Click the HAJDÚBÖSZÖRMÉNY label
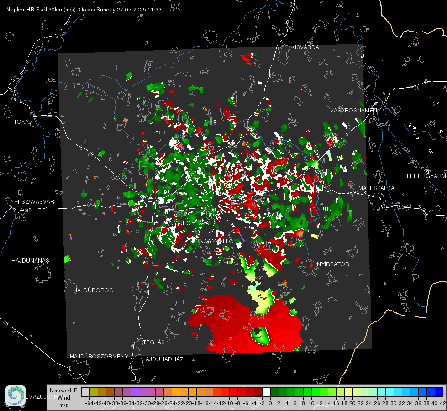 99,357
